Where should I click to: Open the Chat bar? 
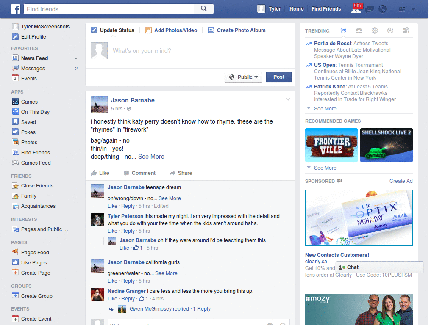[x=379, y=267]
